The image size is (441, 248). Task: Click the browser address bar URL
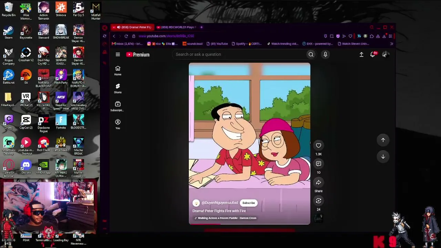pyautogui.click(x=166, y=36)
